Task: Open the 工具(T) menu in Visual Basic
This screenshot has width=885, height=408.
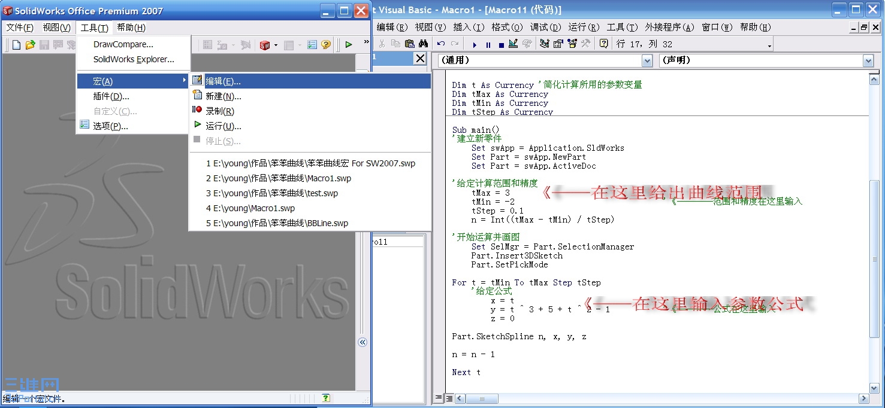Action: [x=622, y=28]
